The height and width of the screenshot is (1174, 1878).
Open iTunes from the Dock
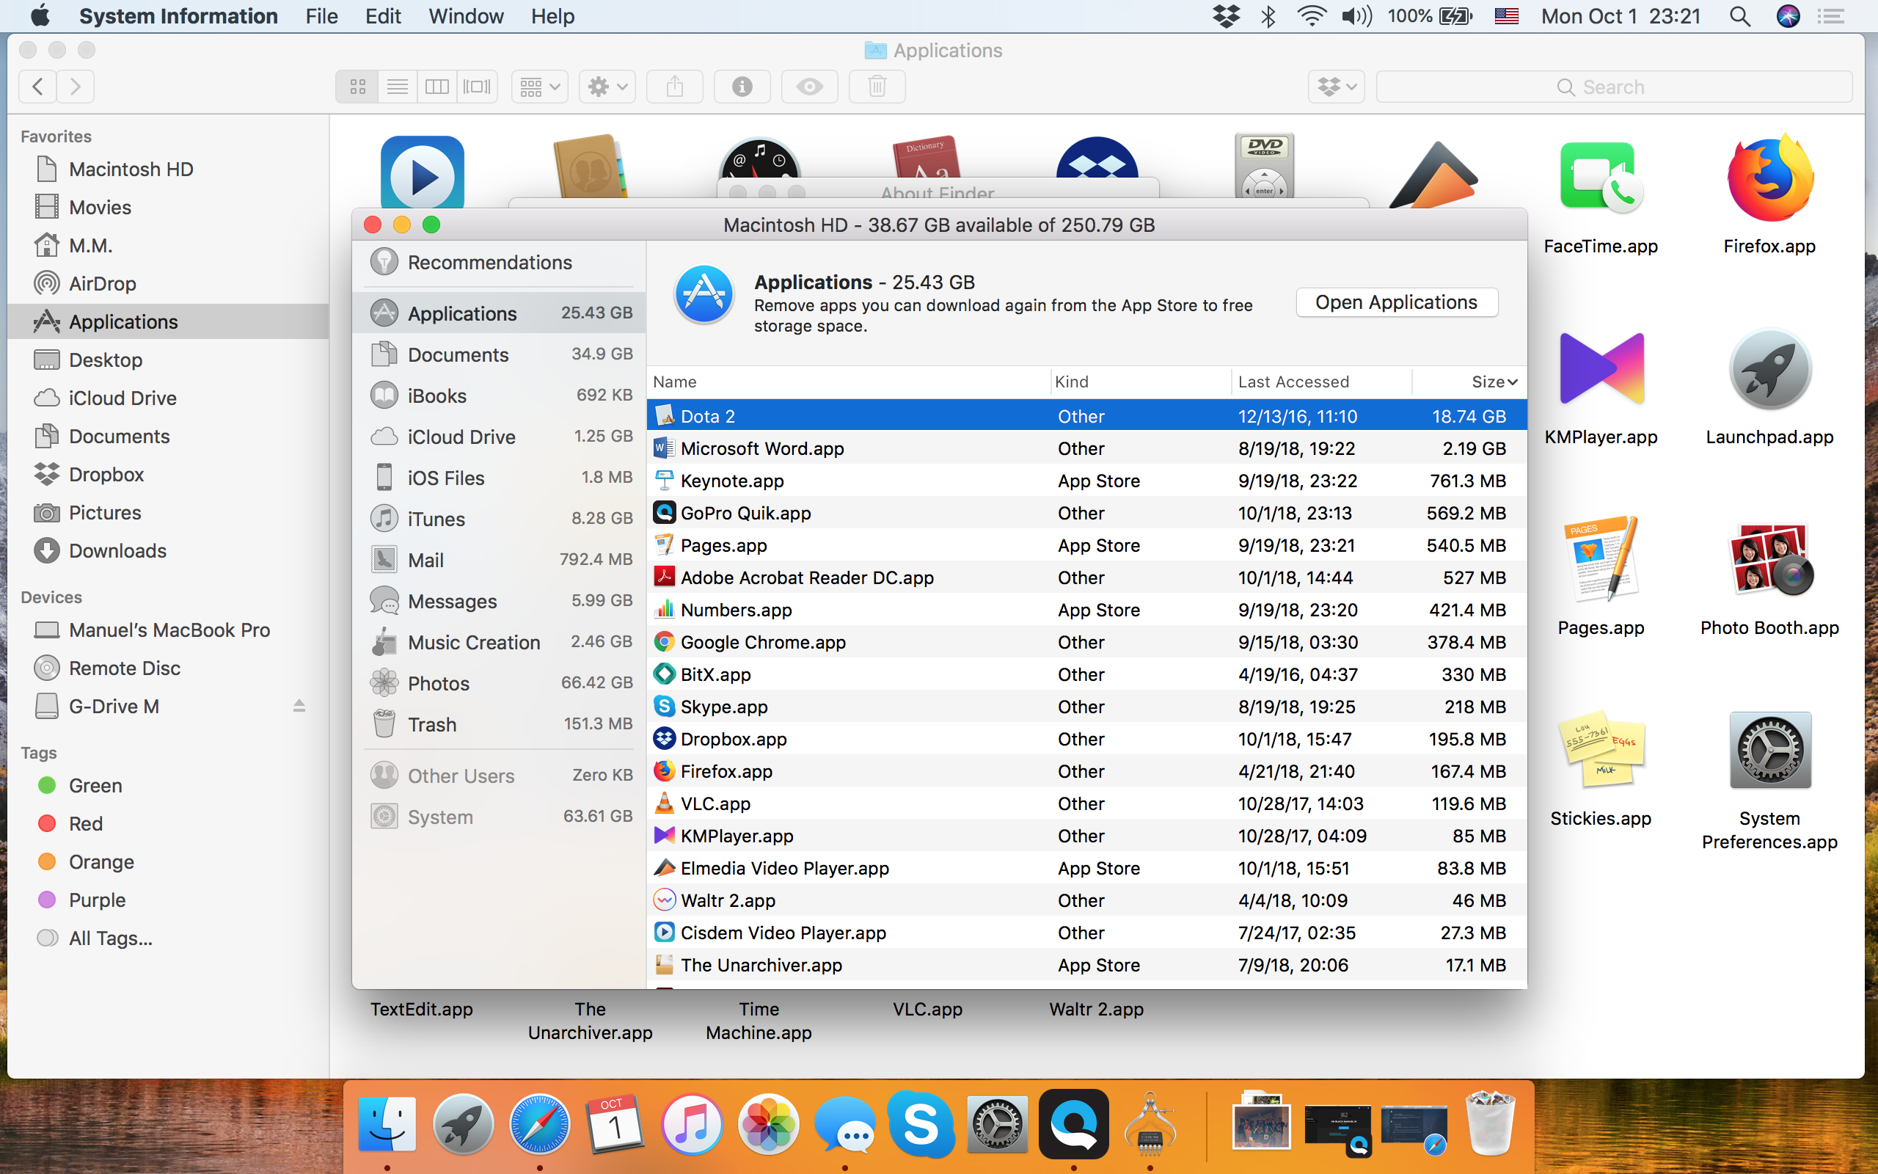(692, 1123)
